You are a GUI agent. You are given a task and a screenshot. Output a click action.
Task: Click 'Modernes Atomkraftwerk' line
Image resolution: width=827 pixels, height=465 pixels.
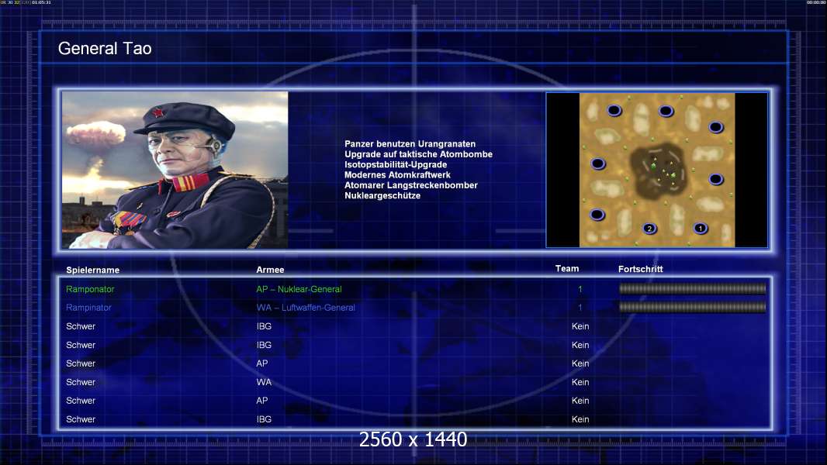pyautogui.click(x=397, y=175)
